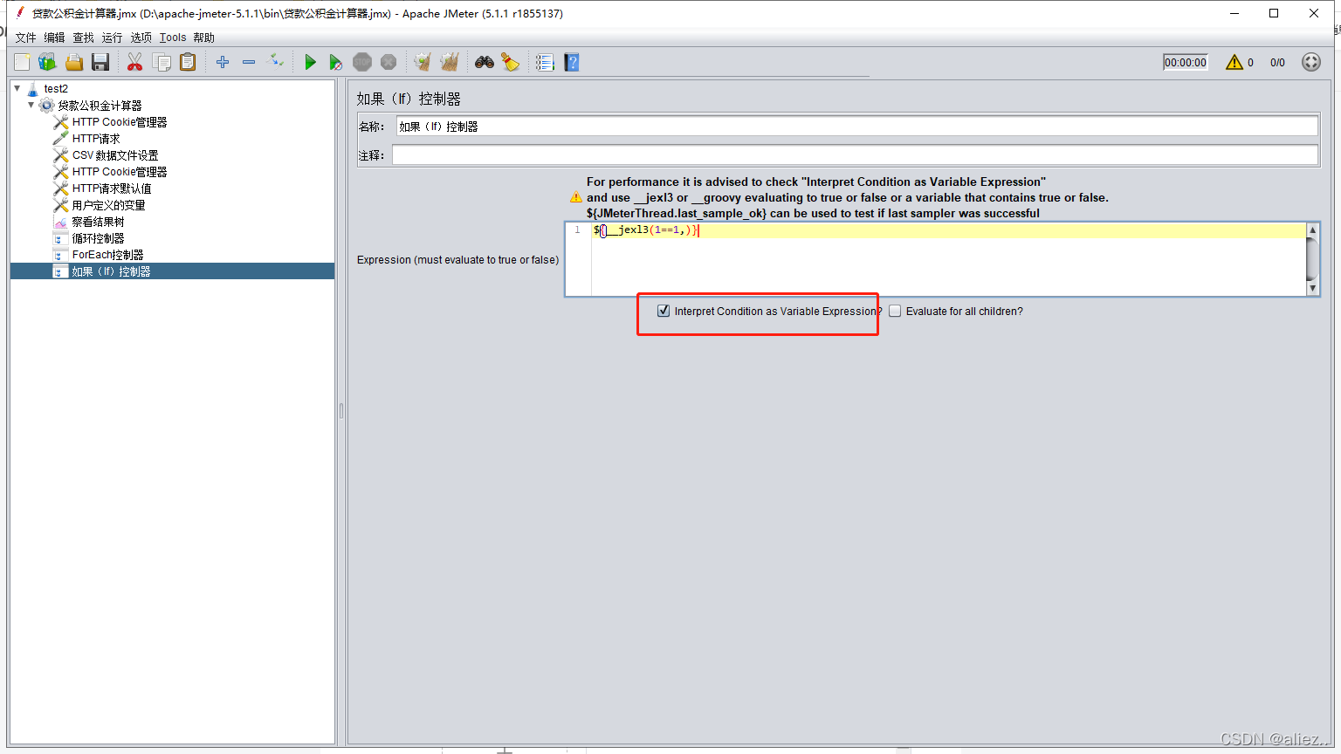Click the Paste clipboard icon

188,62
